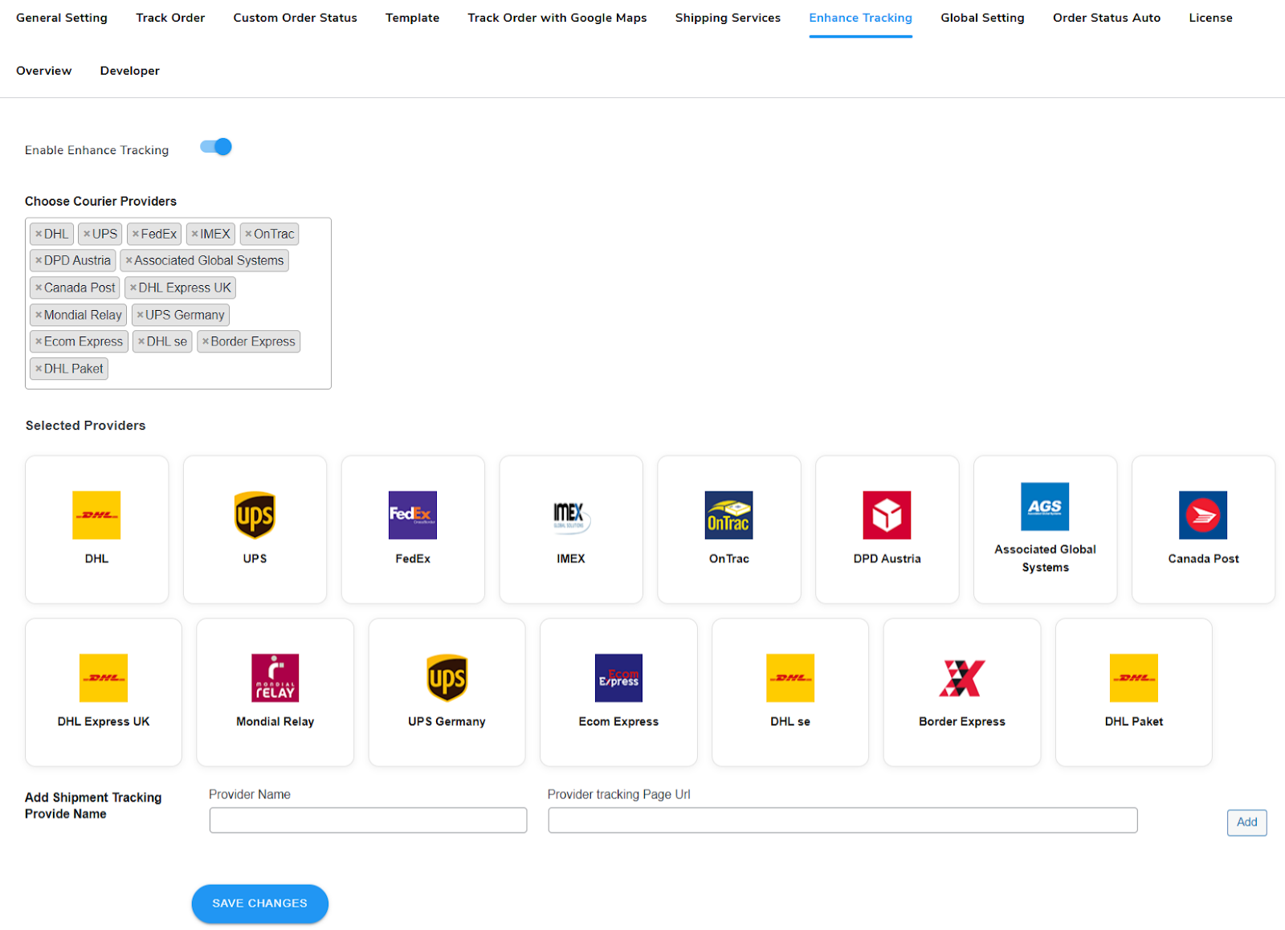Open Custom Order Status tab
The image size is (1285, 930).
click(295, 18)
